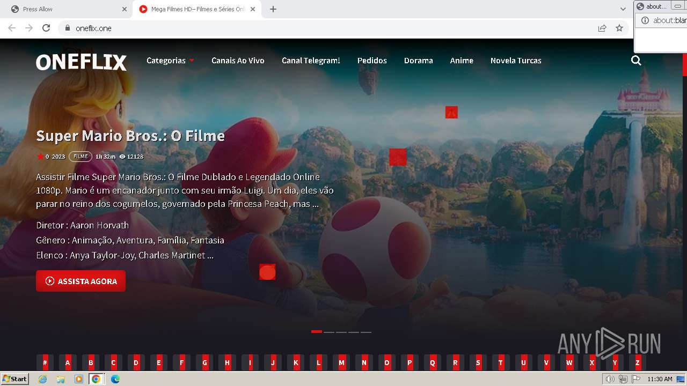Filter titles by letter B
687x386 pixels.
pyautogui.click(x=91, y=362)
